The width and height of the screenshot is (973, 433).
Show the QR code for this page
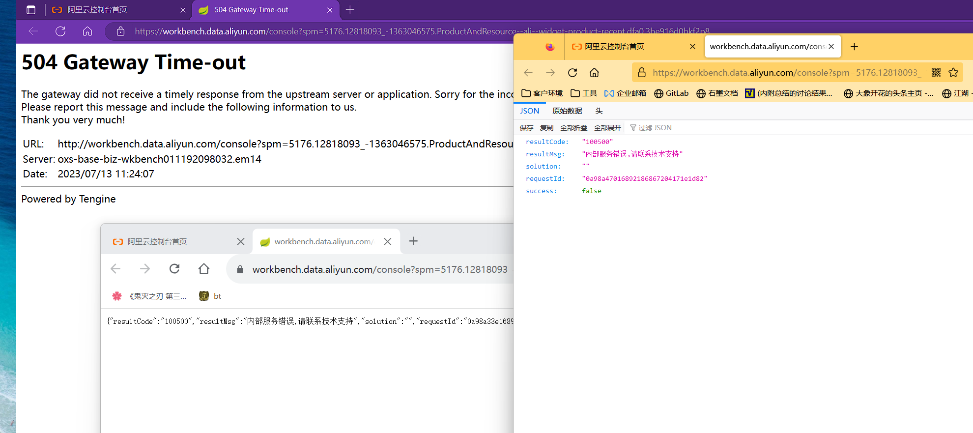[936, 73]
